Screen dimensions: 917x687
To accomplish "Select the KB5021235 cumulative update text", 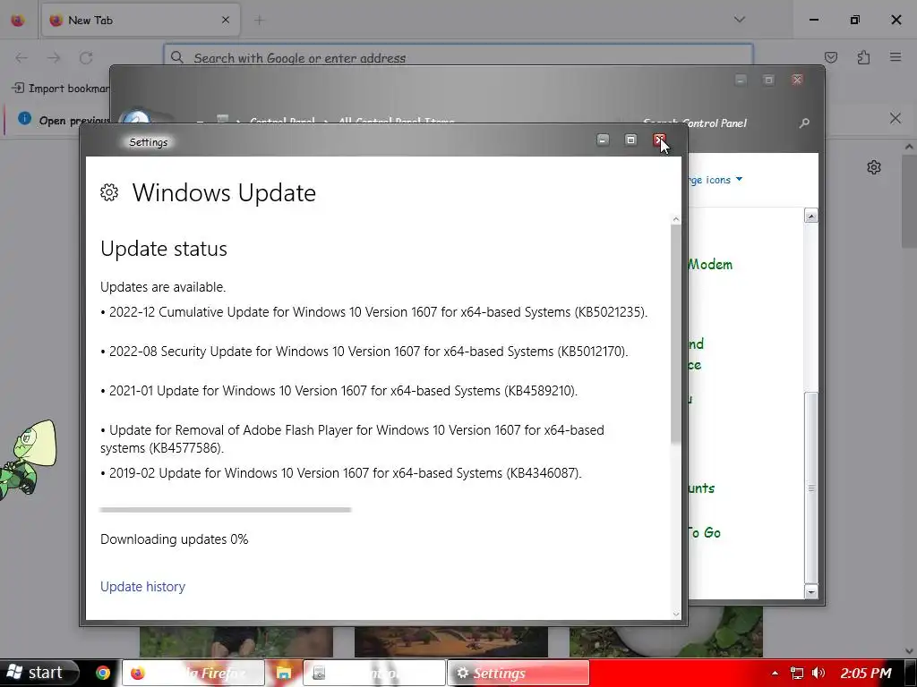I will 374,312.
